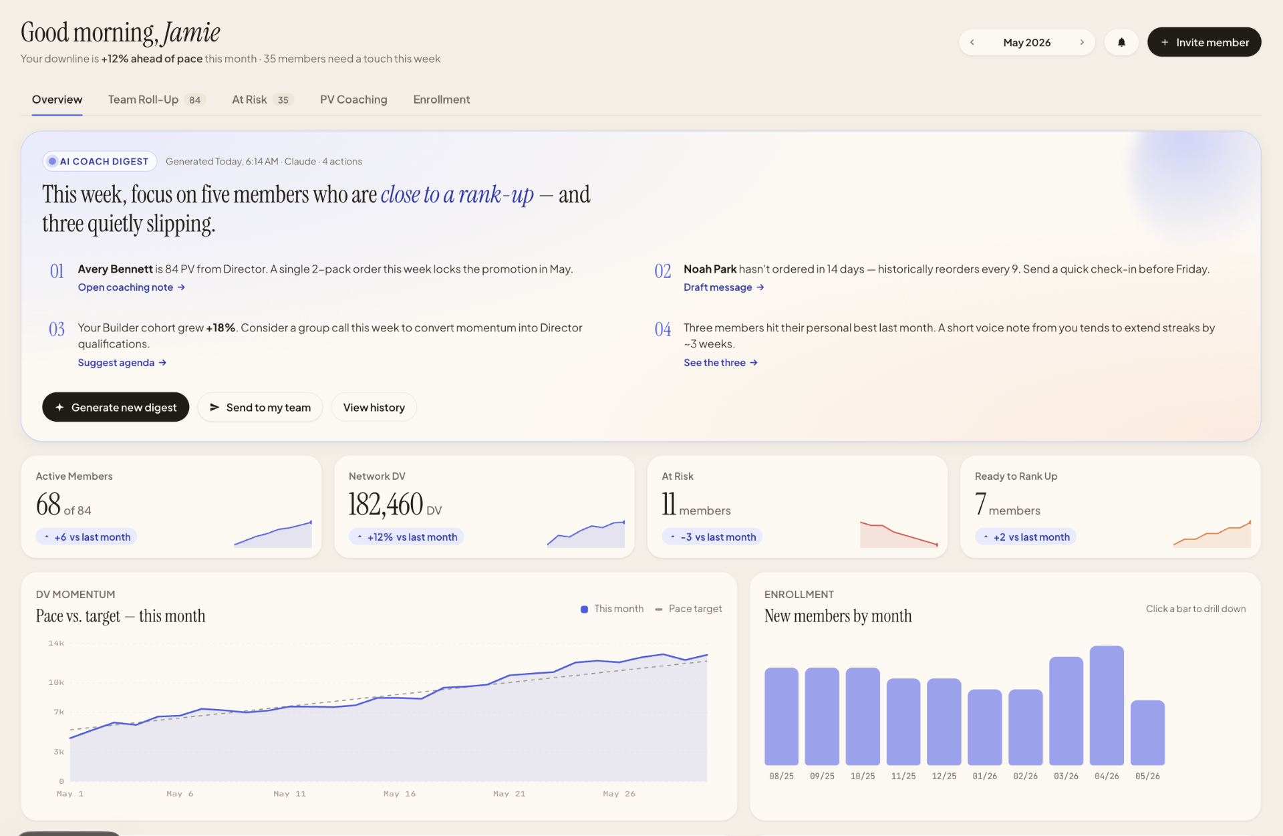Click the 08/25 enrollment bar

(781, 716)
